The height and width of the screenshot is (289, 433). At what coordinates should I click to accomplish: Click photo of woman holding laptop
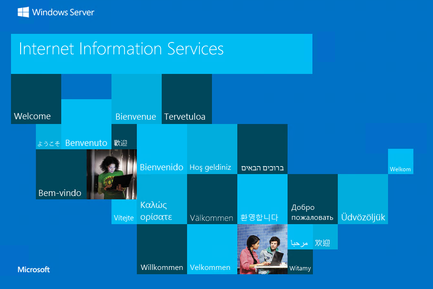pos(111,174)
